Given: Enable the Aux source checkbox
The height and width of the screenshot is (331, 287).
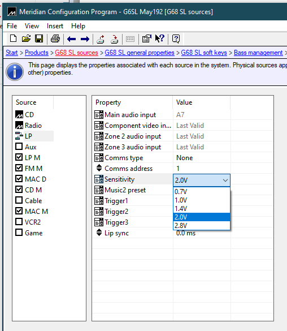Looking at the screenshot, I should click(x=19, y=147).
